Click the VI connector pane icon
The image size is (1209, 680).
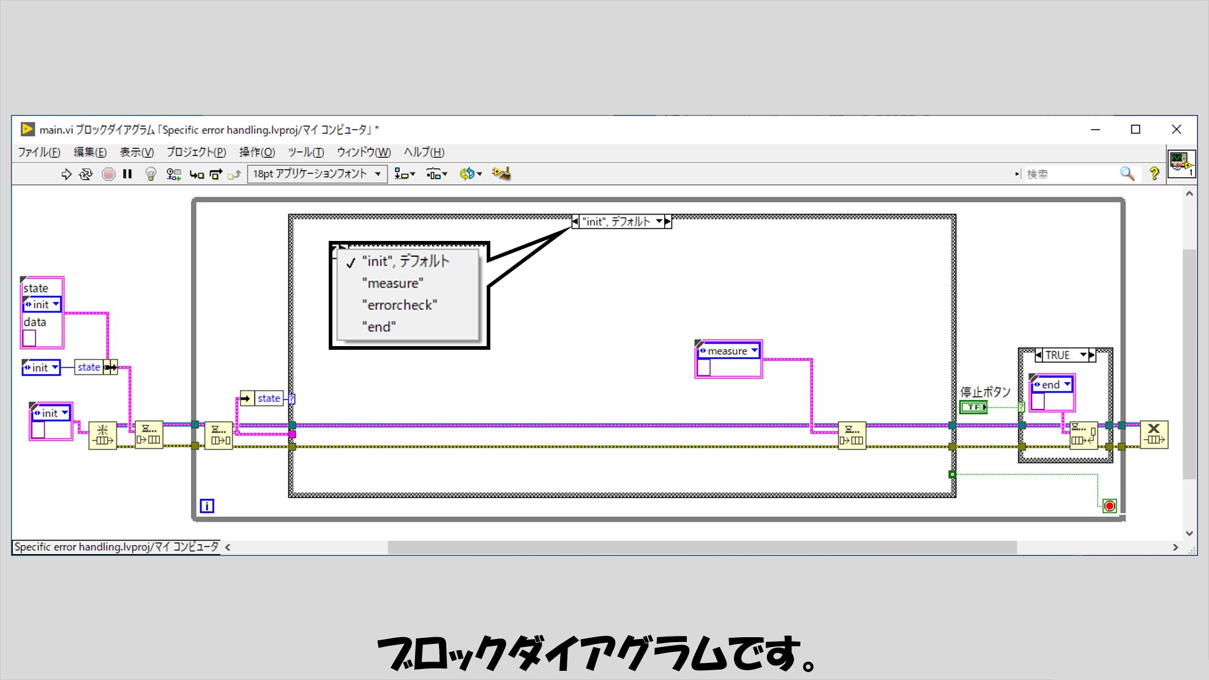pyautogui.click(x=1181, y=164)
